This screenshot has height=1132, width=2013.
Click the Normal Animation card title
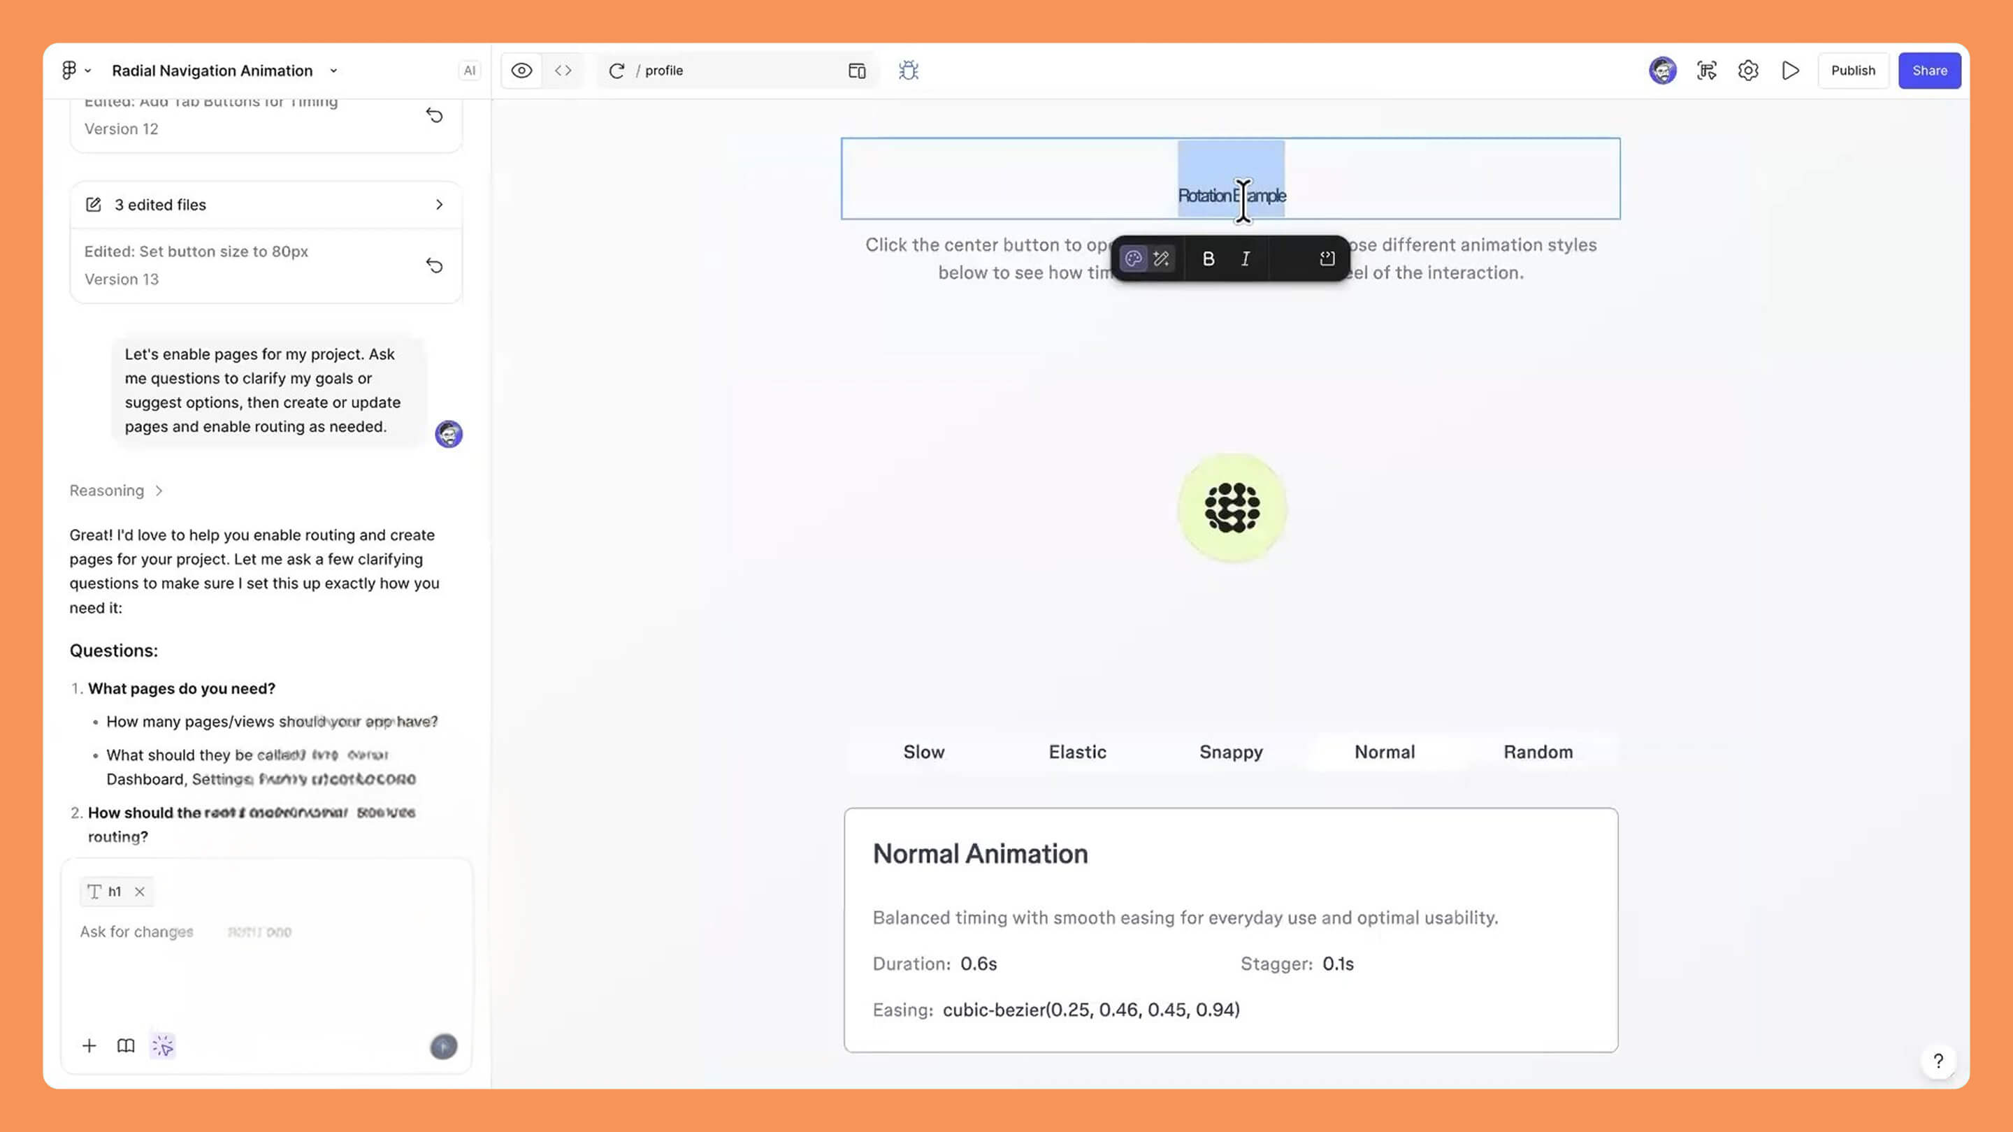(x=980, y=854)
